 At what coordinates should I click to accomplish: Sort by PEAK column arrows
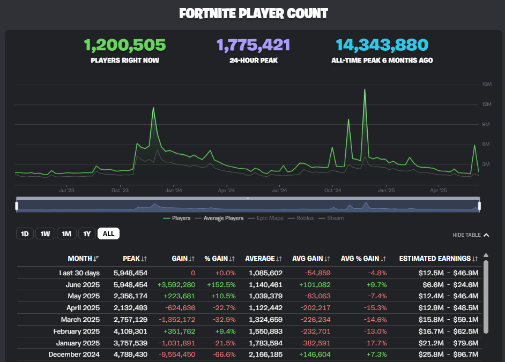pos(144,259)
